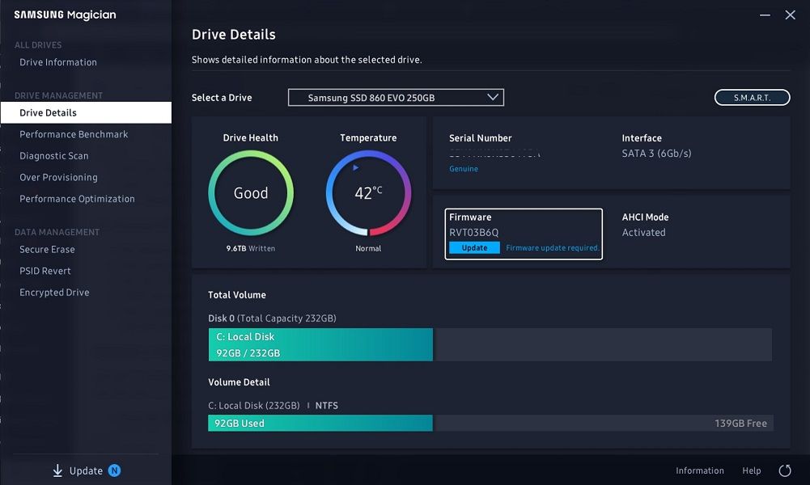This screenshot has width=810, height=485.
Task: Click the Serial Number label
Action: [481, 137]
